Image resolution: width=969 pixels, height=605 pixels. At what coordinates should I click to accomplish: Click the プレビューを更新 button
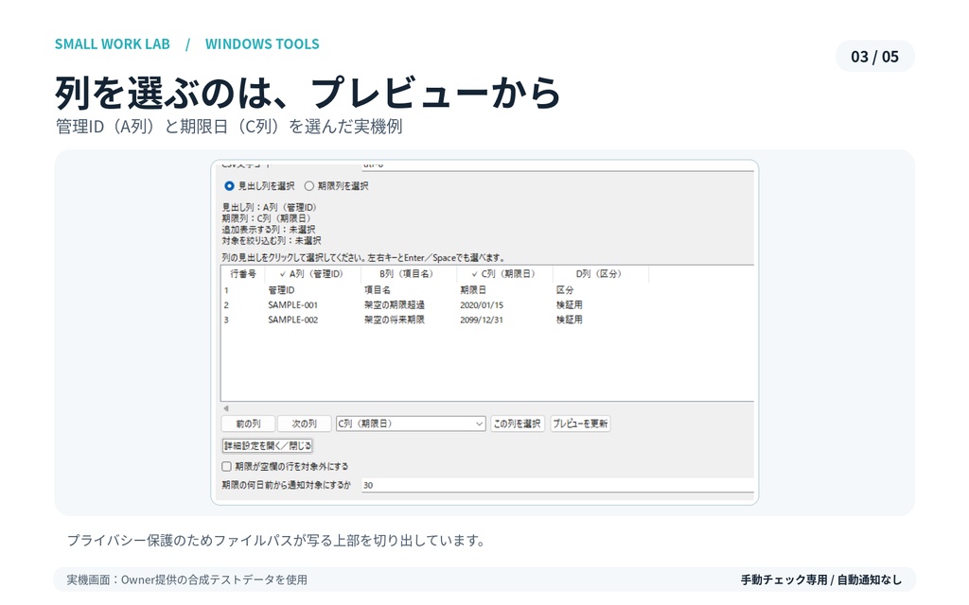(x=580, y=424)
